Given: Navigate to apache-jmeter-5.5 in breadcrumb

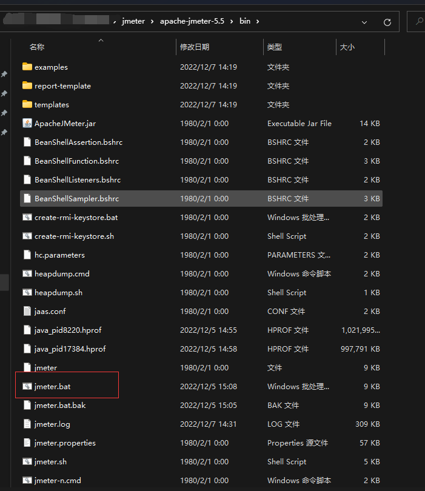Looking at the screenshot, I should 192,21.
